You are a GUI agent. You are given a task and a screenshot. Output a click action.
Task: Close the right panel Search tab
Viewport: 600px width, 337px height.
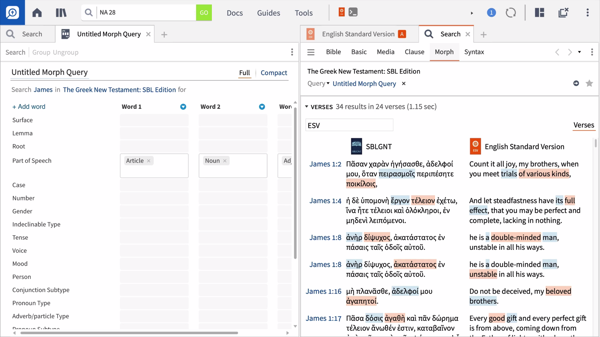pos(468,34)
